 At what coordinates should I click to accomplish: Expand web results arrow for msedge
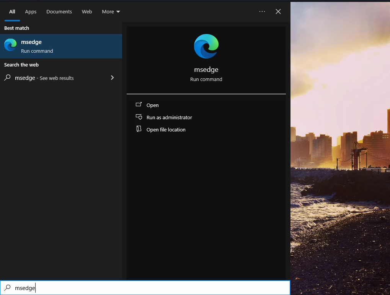click(113, 78)
